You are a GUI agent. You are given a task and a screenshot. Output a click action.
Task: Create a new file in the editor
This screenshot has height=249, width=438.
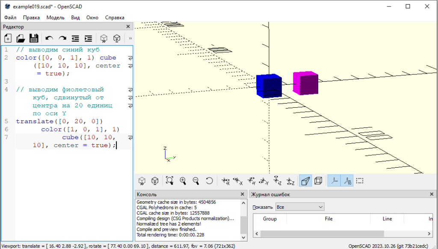click(x=7, y=38)
